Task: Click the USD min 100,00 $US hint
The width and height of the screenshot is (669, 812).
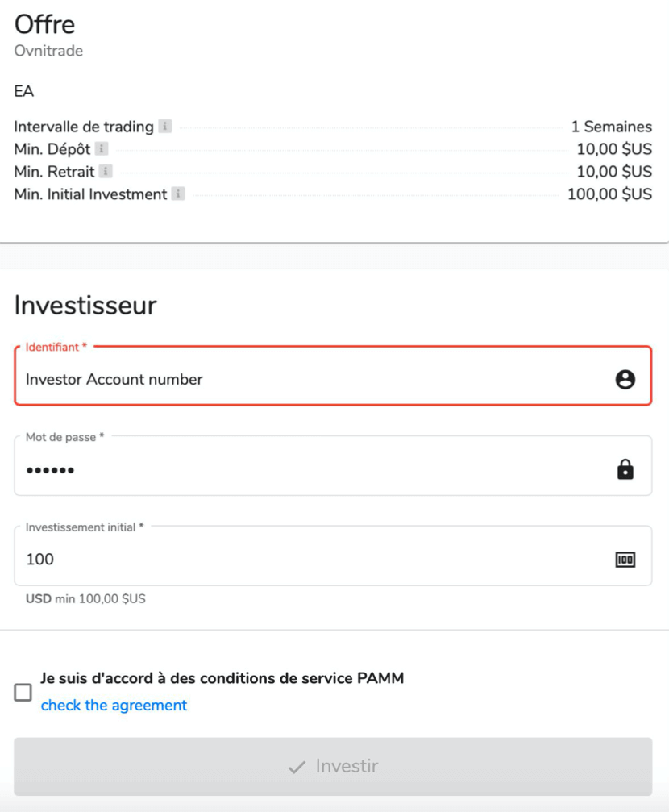Action: point(85,599)
